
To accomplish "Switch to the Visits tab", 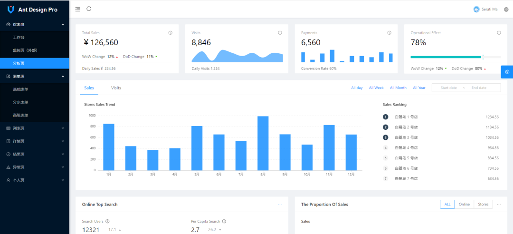I will (116, 88).
